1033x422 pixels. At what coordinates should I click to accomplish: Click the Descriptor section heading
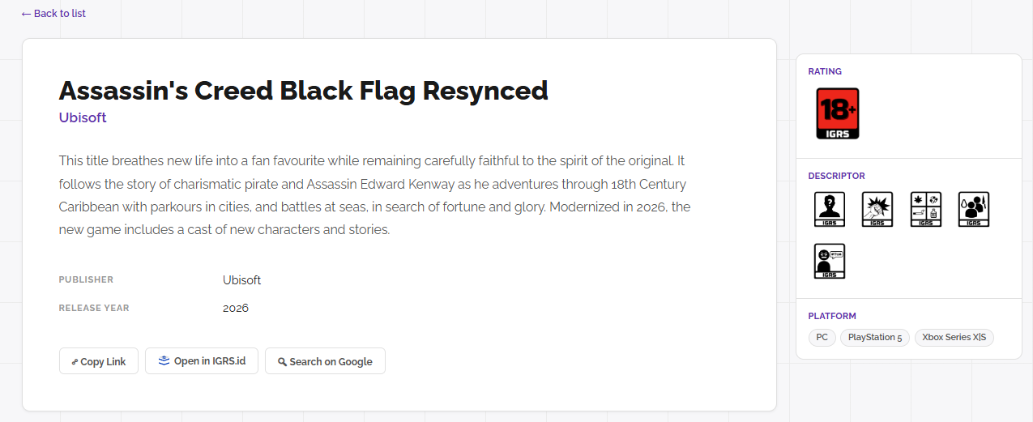[x=836, y=176]
